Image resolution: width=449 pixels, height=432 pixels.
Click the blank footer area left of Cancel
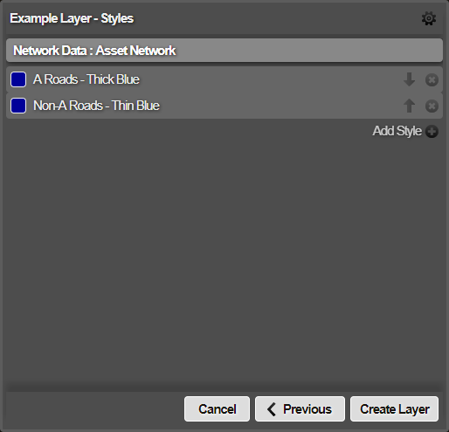click(x=95, y=408)
